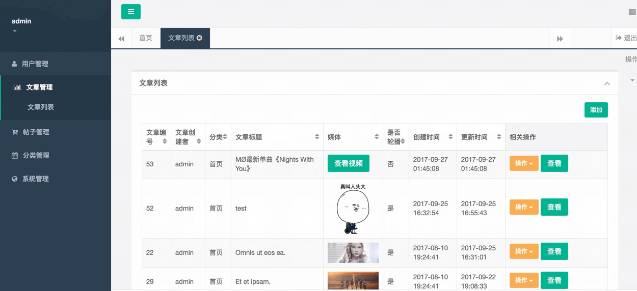
Task: Close the 文章列表 tab with its x icon
Action: tap(199, 38)
